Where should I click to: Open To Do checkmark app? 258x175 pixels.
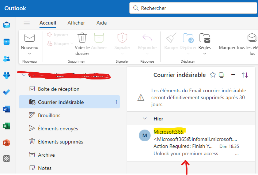(x=7, y=92)
